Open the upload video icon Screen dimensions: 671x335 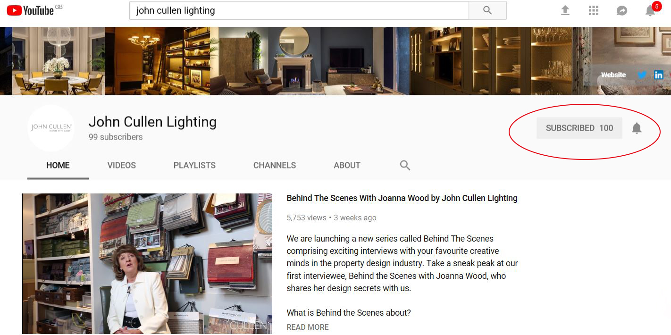click(x=565, y=10)
